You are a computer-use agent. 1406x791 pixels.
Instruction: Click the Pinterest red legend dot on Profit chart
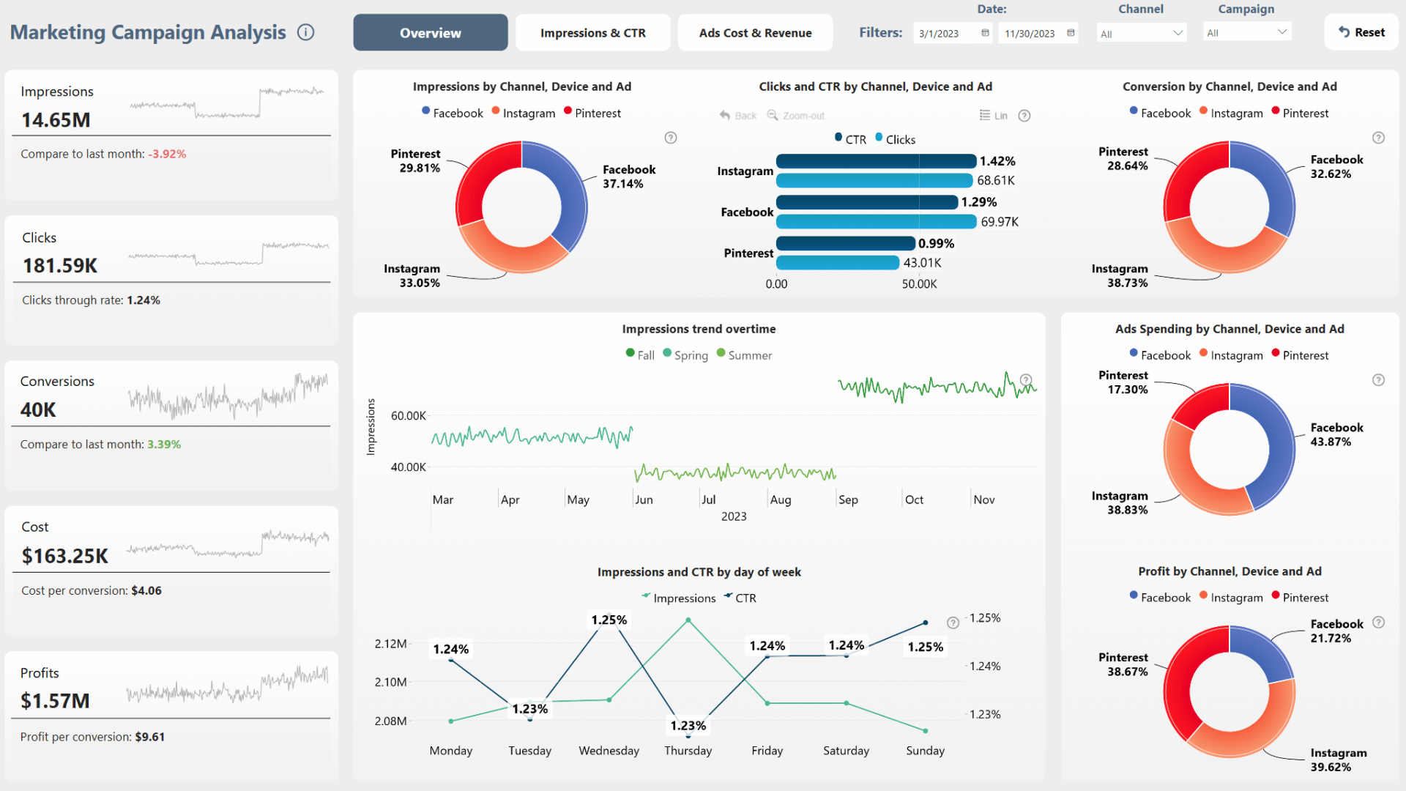(x=1276, y=596)
